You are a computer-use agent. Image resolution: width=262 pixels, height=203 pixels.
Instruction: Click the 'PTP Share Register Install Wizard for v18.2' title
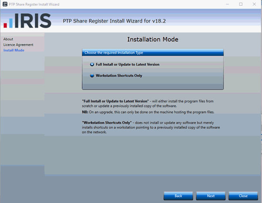[114, 21]
